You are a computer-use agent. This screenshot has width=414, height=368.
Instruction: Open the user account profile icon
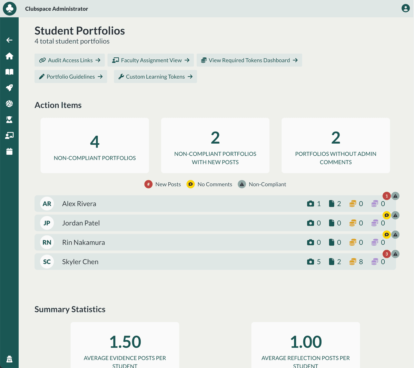[406, 8]
